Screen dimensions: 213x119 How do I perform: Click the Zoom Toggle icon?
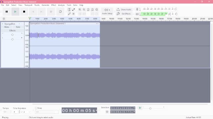click(x=97, y=10)
